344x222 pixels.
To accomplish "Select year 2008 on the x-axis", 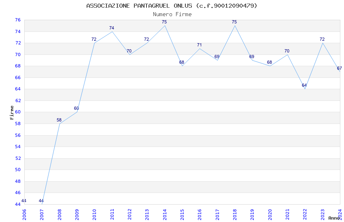I will click(x=59, y=214).
